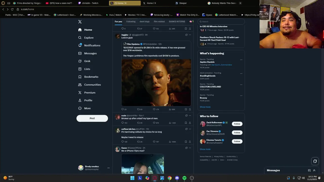Switch to BANKS INTERNS tab

point(177,21)
